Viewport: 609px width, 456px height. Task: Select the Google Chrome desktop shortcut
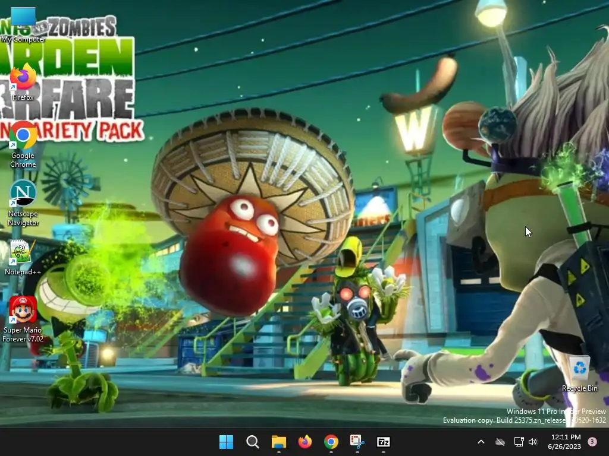tap(23, 145)
